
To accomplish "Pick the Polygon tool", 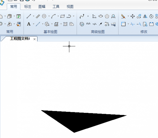I will [x=107, y=16].
